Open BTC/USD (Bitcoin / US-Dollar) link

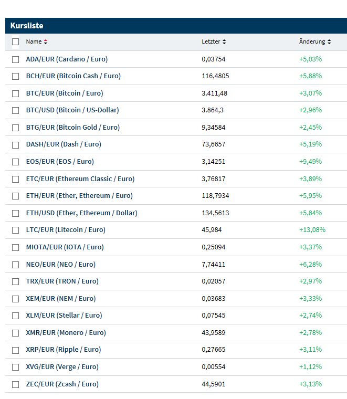point(72,110)
